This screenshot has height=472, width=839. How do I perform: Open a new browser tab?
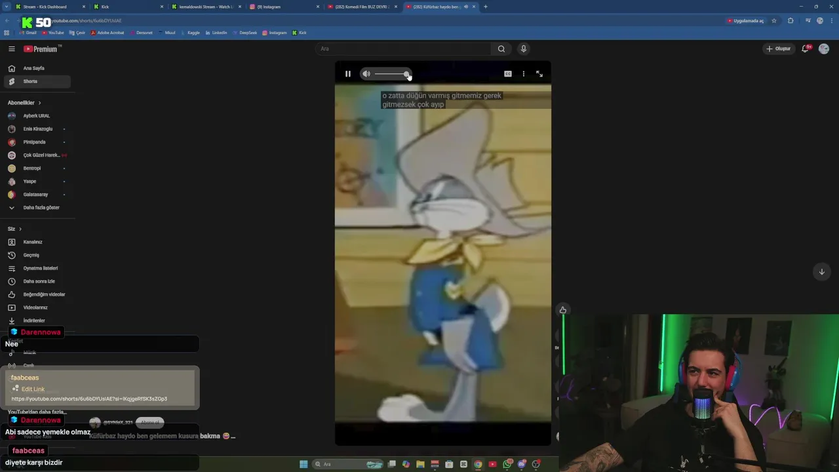[485, 7]
